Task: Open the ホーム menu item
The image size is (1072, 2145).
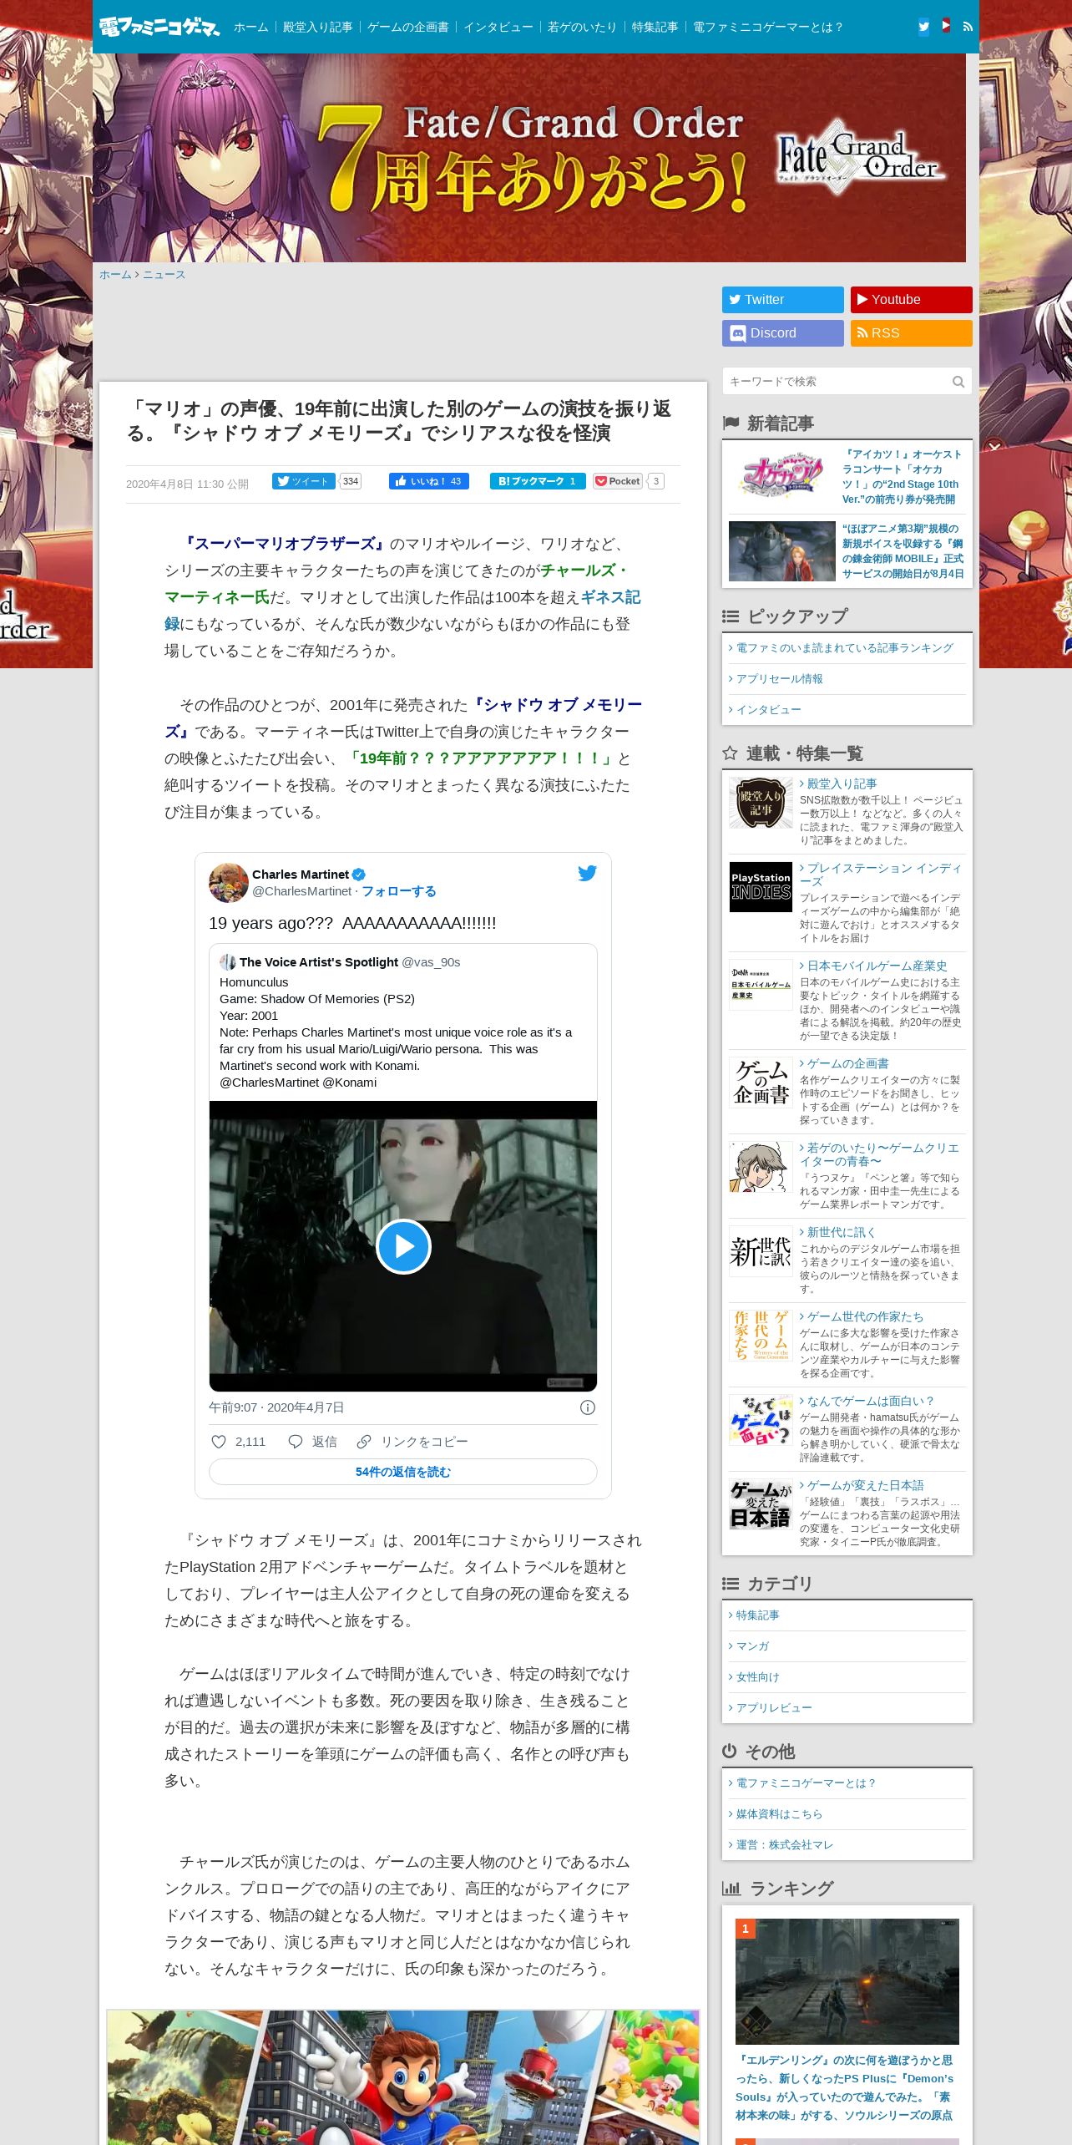Action: coord(251,27)
